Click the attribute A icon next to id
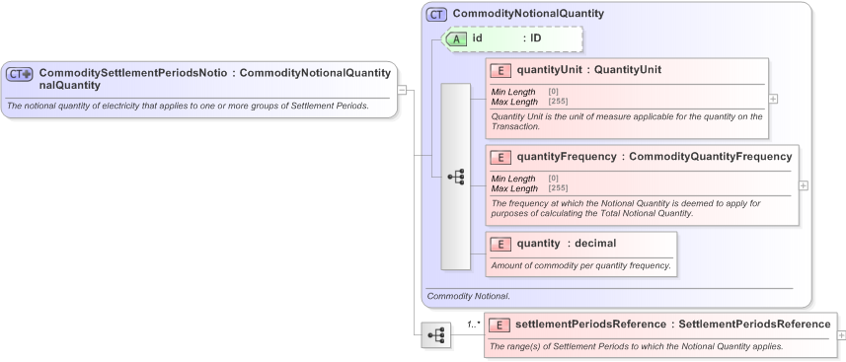846x362 pixels. coord(456,39)
